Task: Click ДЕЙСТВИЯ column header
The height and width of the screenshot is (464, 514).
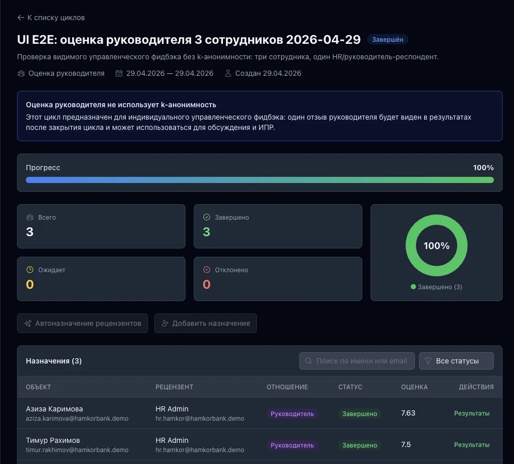Action: click(x=476, y=387)
